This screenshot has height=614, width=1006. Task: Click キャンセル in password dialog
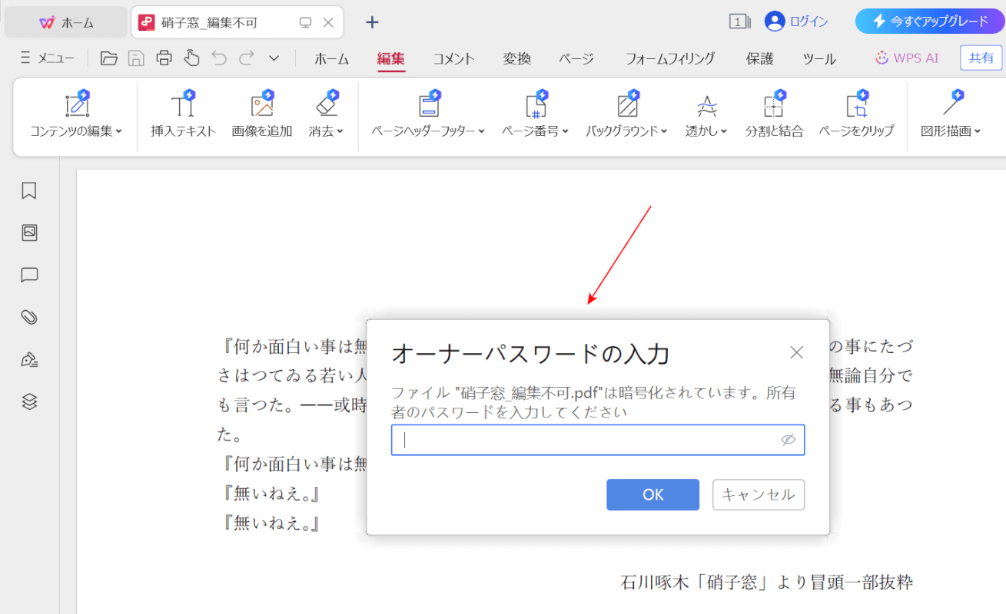pos(759,495)
